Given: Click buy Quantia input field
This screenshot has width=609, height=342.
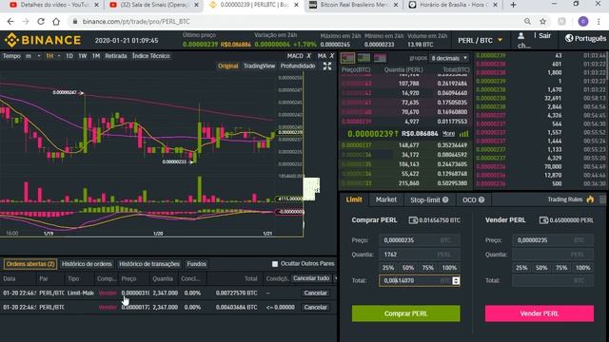Looking at the screenshot, I should click(420, 255).
